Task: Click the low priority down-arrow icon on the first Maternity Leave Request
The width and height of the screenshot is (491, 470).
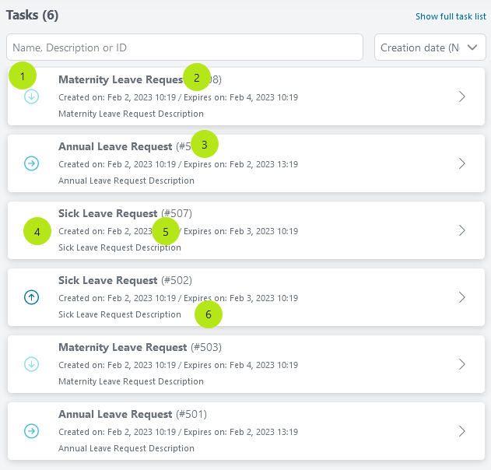Action: coord(32,97)
